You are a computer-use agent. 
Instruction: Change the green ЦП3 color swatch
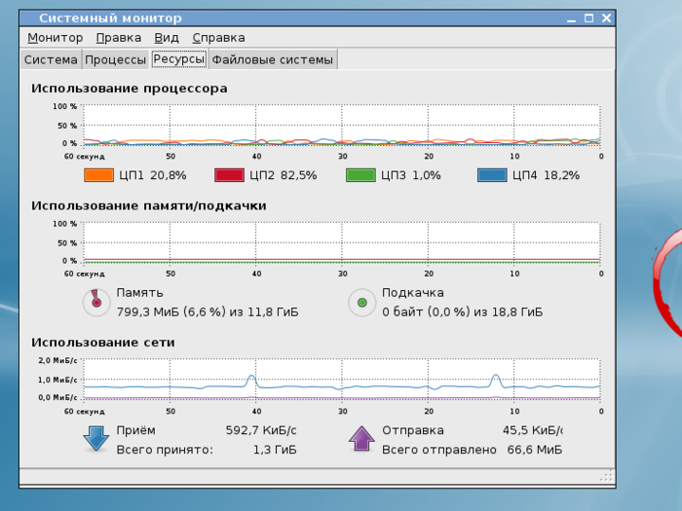[x=360, y=175]
